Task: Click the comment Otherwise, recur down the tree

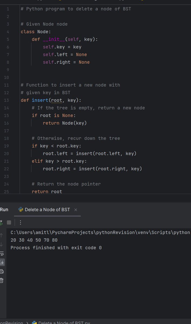Action: tap(76, 138)
